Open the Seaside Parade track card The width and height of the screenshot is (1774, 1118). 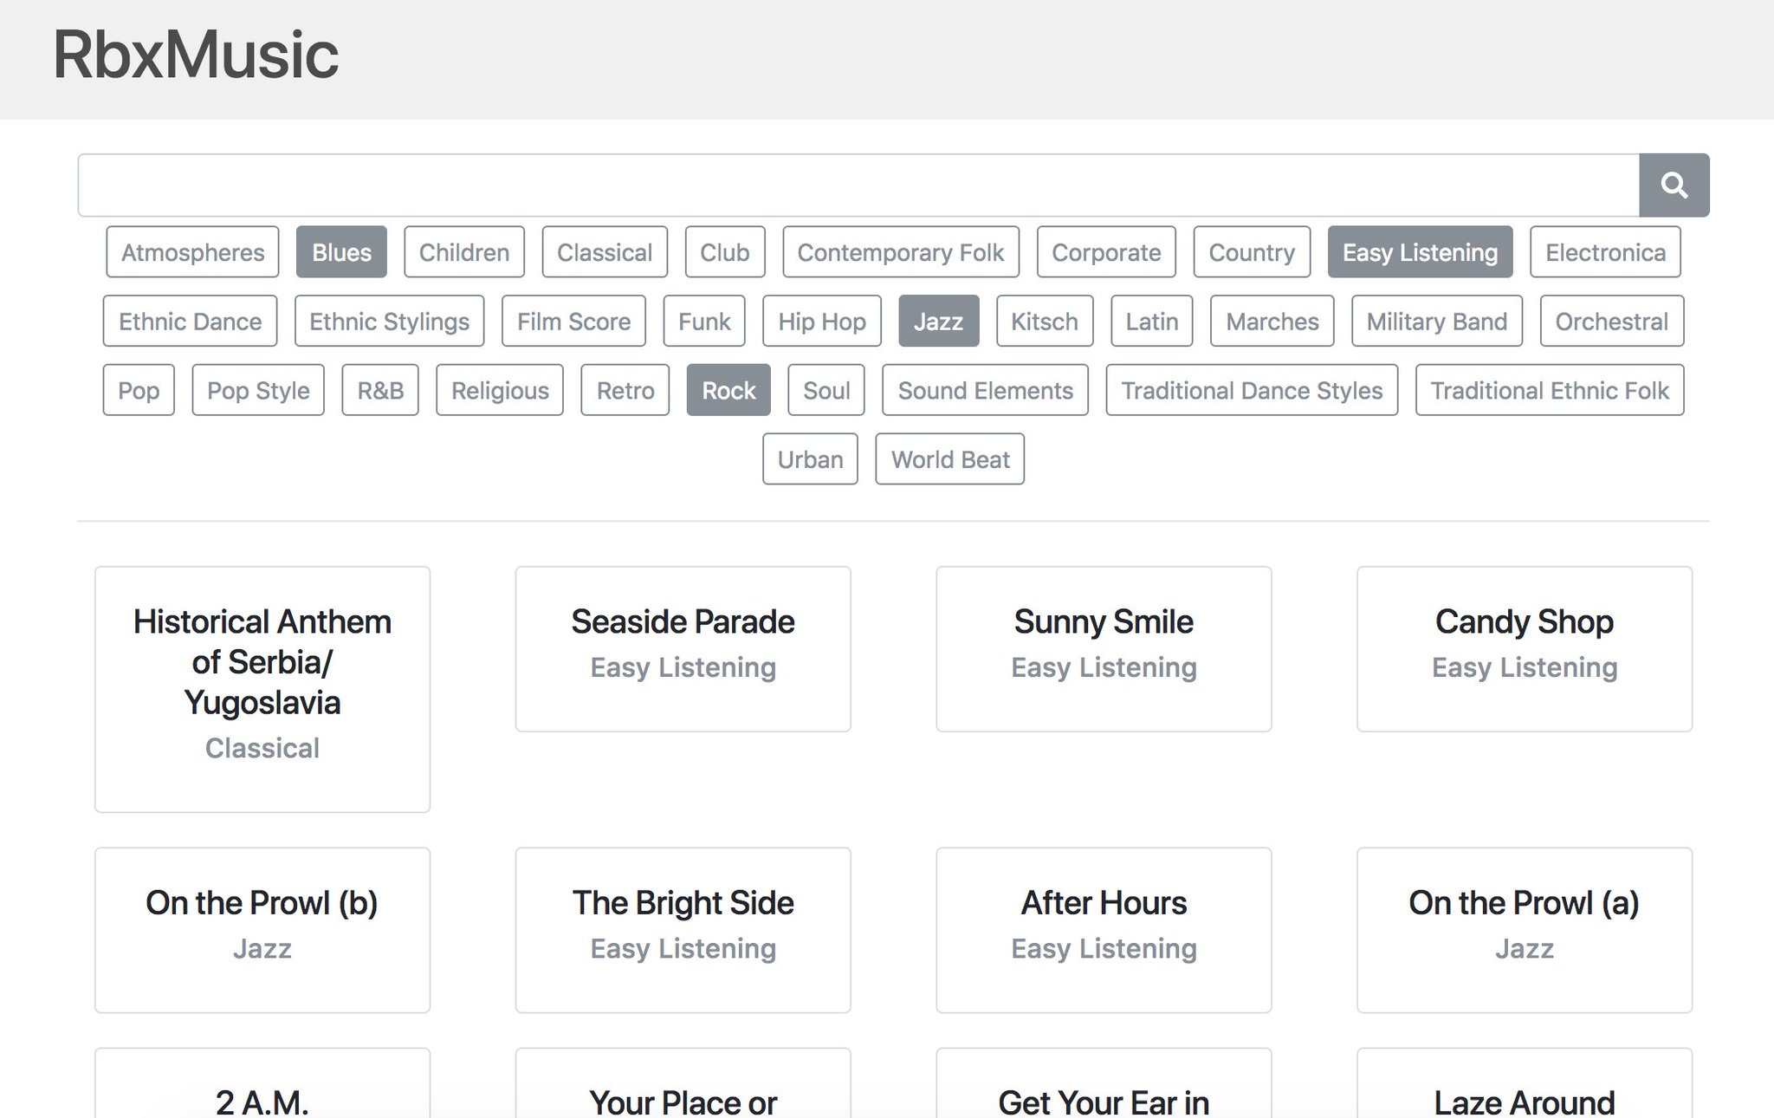(x=683, y=648)
